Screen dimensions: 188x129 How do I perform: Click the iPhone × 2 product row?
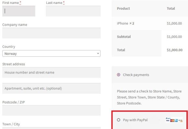click(x=150, y=23)
